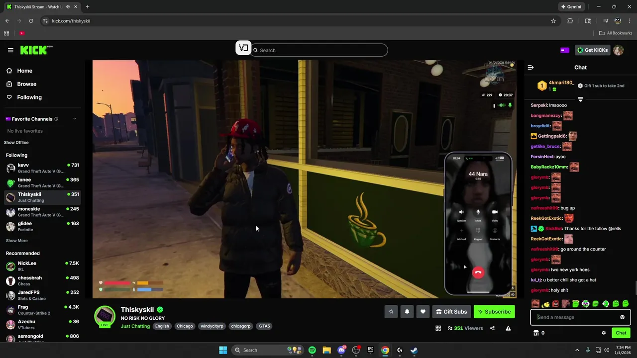
Task: Open Home in sidebar
Action: coord(24,71)
